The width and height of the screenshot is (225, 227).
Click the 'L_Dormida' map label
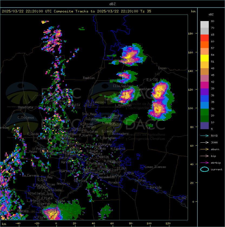[x=154, y=187]
